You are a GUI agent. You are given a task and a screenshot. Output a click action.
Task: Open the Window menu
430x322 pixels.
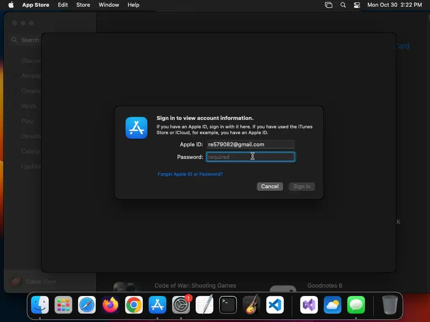(x=109, y=5)
